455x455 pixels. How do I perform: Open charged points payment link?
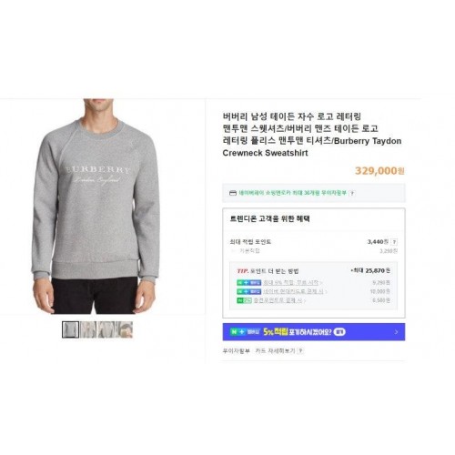(x=279, y=300)
